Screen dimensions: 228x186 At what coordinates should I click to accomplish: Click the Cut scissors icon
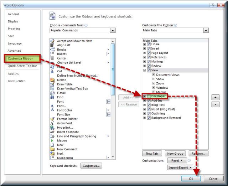pyautogui.click(x=52, y=71)
